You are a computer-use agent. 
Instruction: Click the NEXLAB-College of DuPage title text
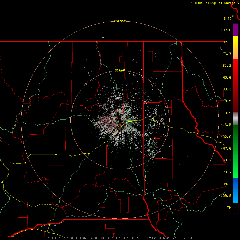click(x=213, y=3)
